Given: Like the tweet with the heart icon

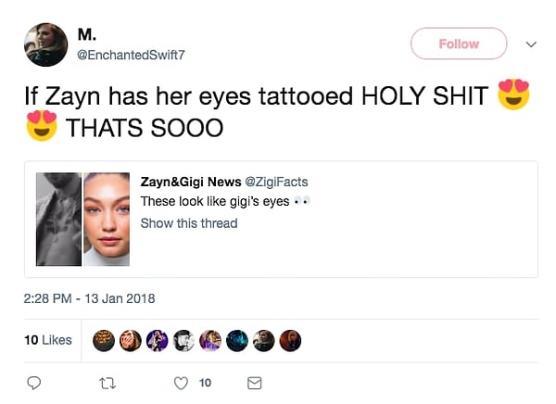Looking at the screenshot, I should pos(181,383).
